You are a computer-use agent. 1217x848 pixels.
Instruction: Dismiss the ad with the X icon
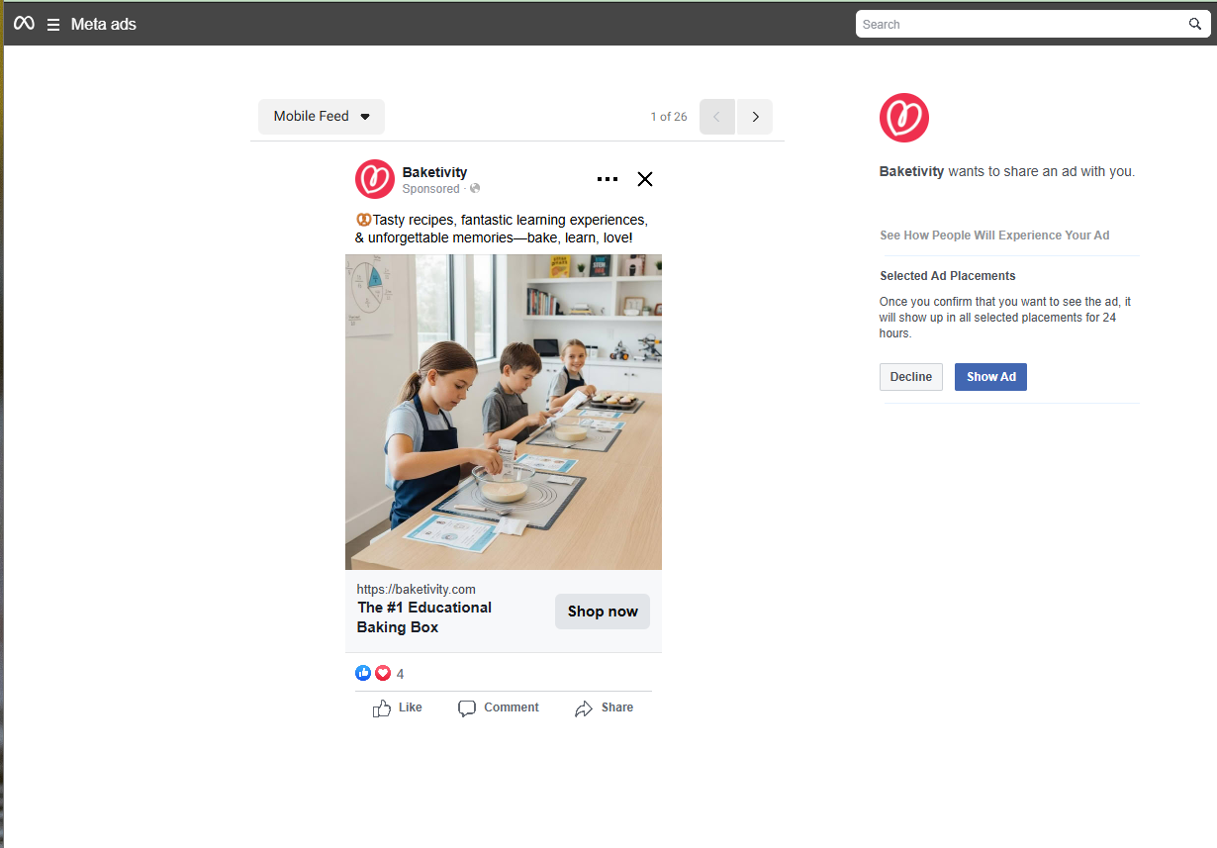click(x=645, y=179)
